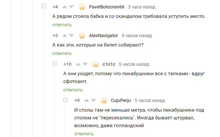Open AlexNavigator's avatar

82,36
